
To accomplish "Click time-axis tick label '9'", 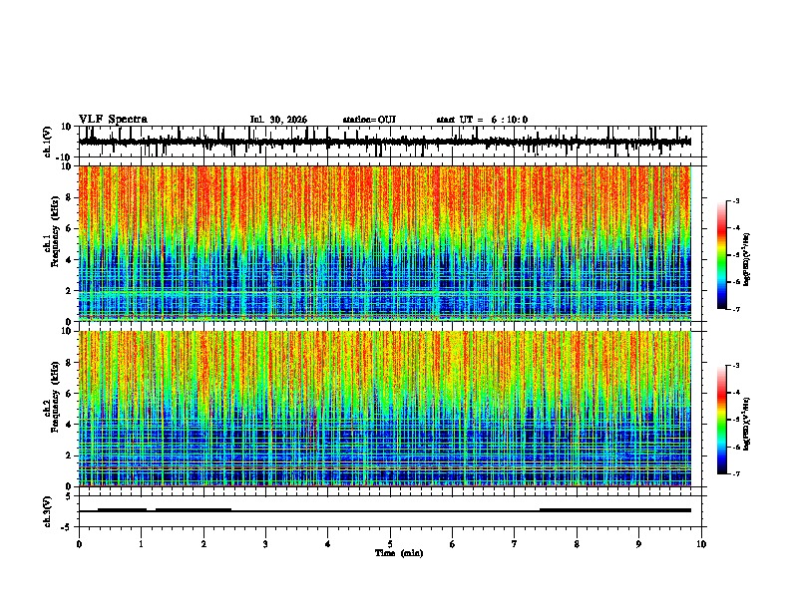I will pos(638,544).
